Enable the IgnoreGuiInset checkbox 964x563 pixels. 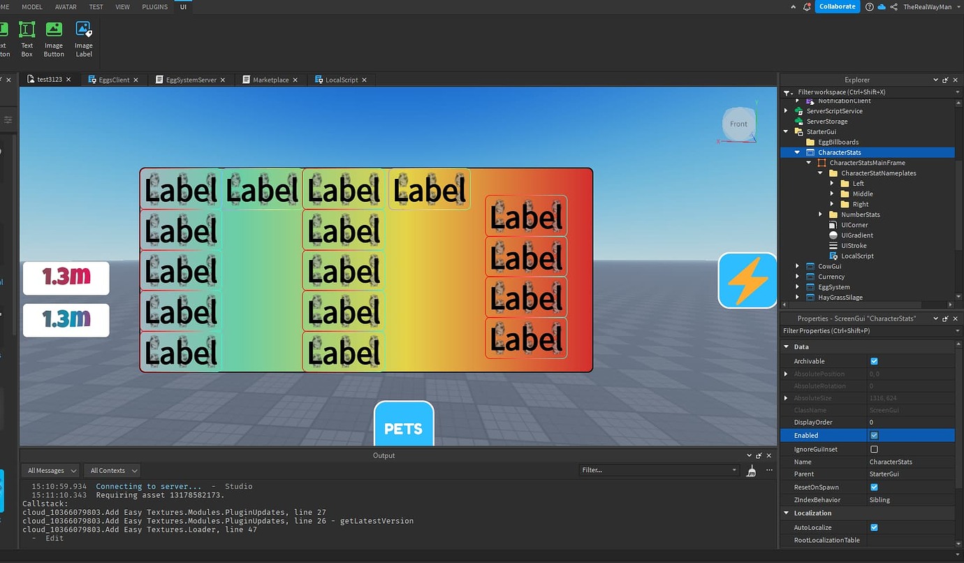[x=873, y=448]
